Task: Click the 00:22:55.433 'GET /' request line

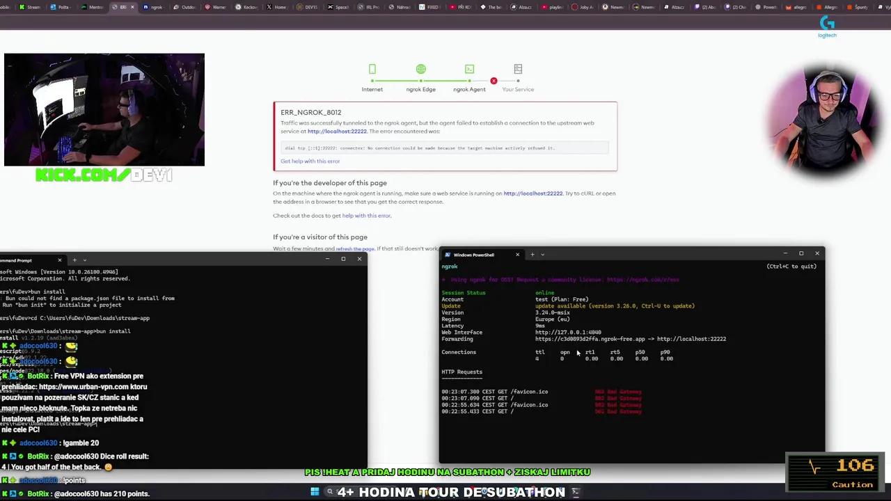Action: 542,411
